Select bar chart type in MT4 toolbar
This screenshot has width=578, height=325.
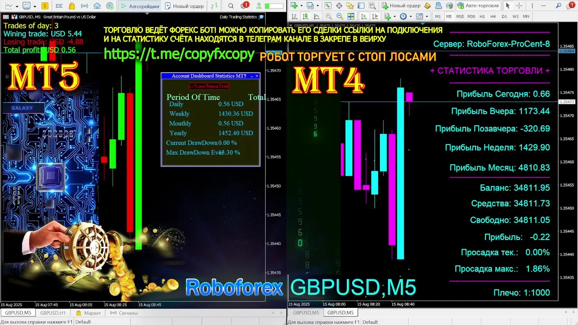[294, 16]
